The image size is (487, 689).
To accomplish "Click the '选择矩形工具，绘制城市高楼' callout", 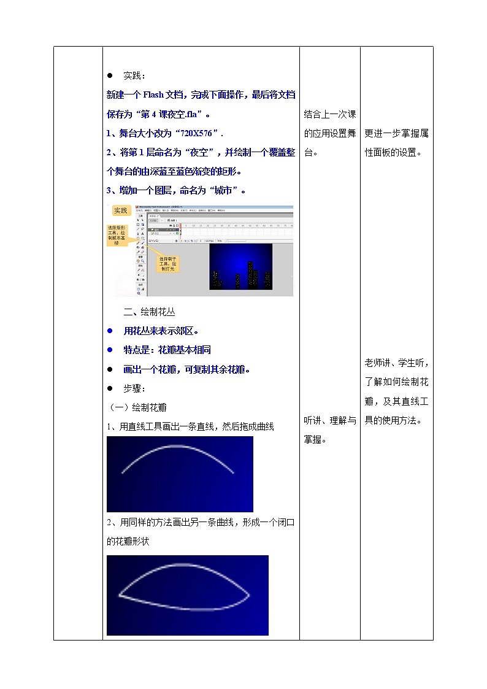I will click(117, 235).
